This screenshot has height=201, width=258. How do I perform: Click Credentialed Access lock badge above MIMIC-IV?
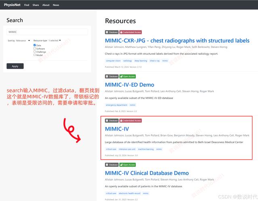(x=131, y=121)
